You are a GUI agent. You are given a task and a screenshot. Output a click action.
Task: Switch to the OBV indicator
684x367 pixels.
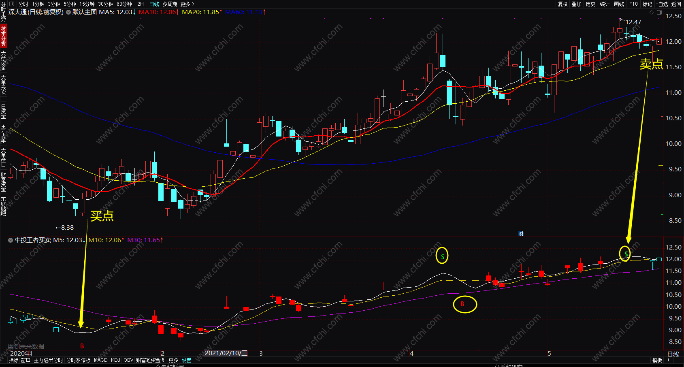coord(128,360)
